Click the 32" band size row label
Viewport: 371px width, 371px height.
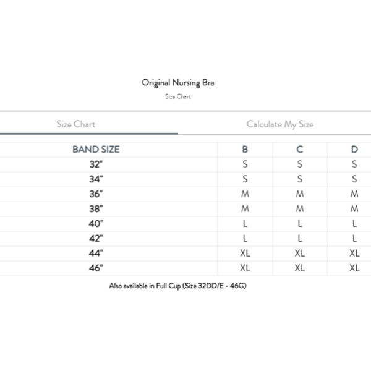point(96,164)
